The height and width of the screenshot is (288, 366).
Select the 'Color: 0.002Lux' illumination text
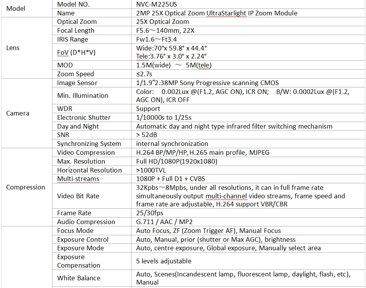click(x=163, y=92)
